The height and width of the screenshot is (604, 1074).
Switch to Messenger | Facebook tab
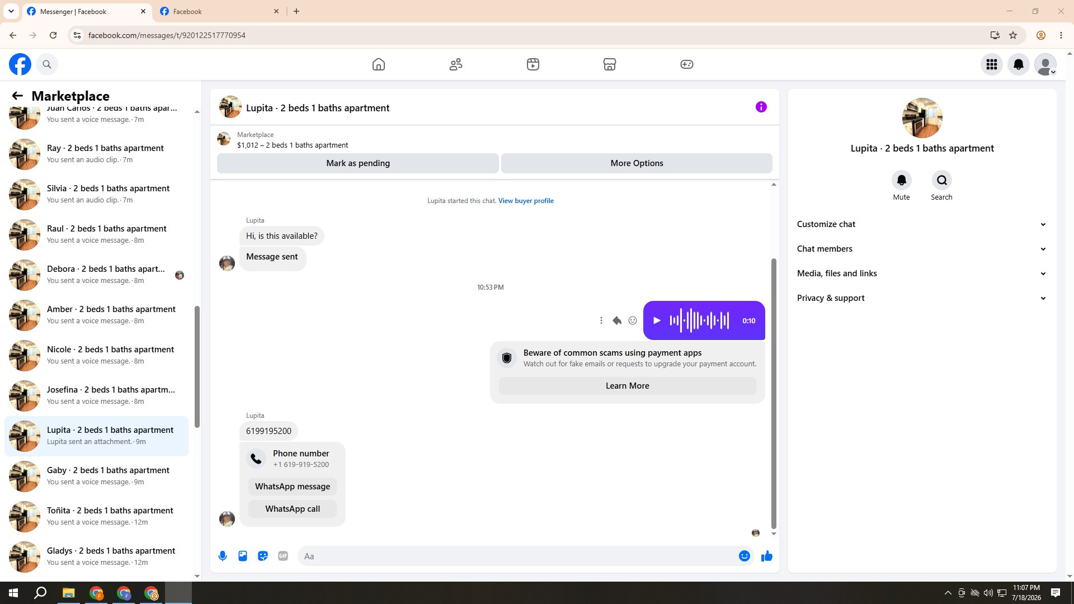point(87,11)
